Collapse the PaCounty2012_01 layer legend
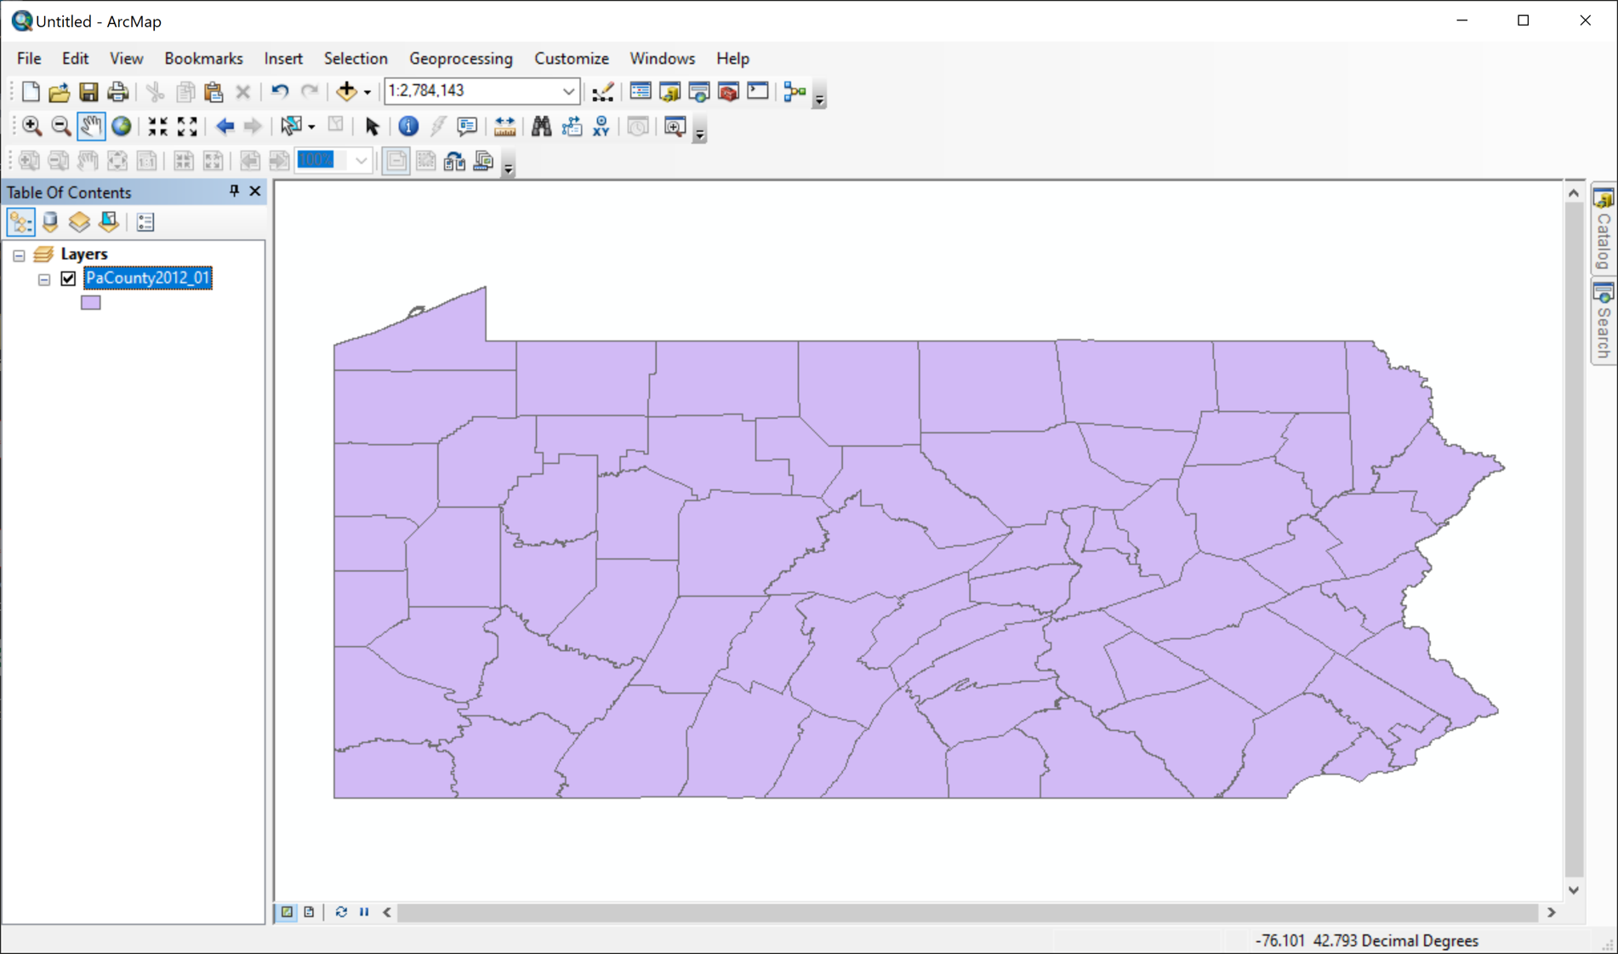Viewport: 1618px width, 954px height. click(44, 279)
